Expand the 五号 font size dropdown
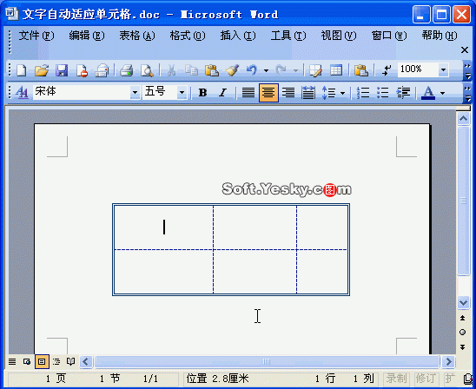This screenshot has width=476, height=389. click(x=182, y=93)
